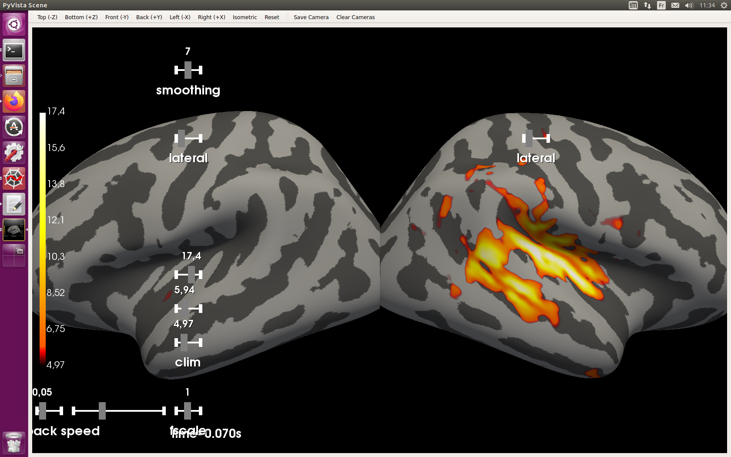The height and width of the screenshot is (457, 731).
Task: Select the Fr keyboard layout indicator
Action: click(x=661, y=5)
